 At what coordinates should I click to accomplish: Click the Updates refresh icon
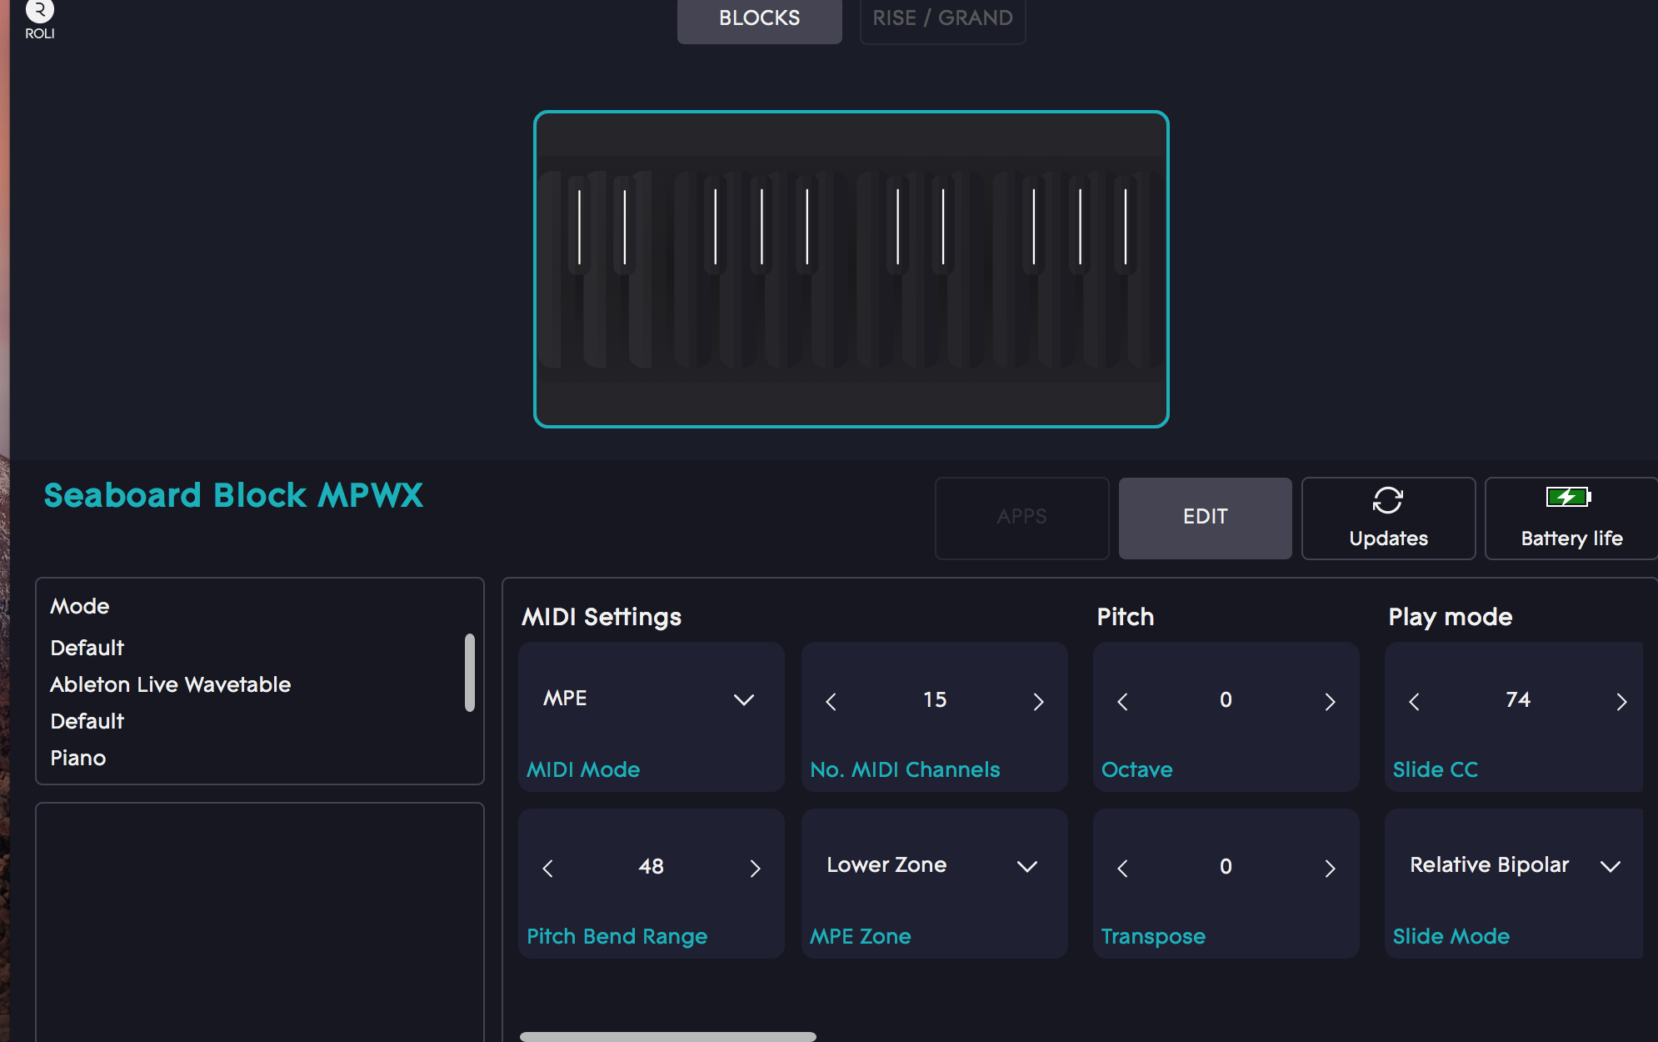click(1387, 500)
